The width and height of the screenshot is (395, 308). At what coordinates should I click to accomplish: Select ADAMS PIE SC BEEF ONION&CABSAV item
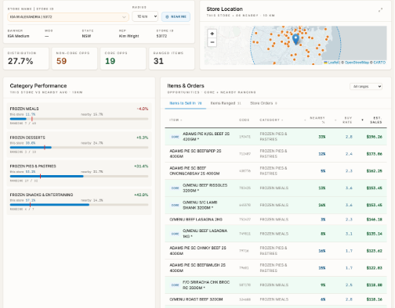194,170
